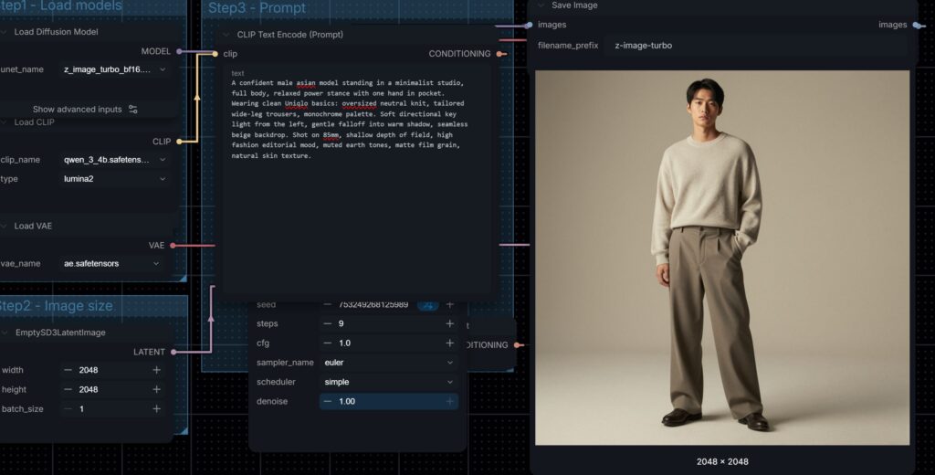
Task: Click the LATENT output connector dot
Action: pyautogui.click(x=173, y=352)
